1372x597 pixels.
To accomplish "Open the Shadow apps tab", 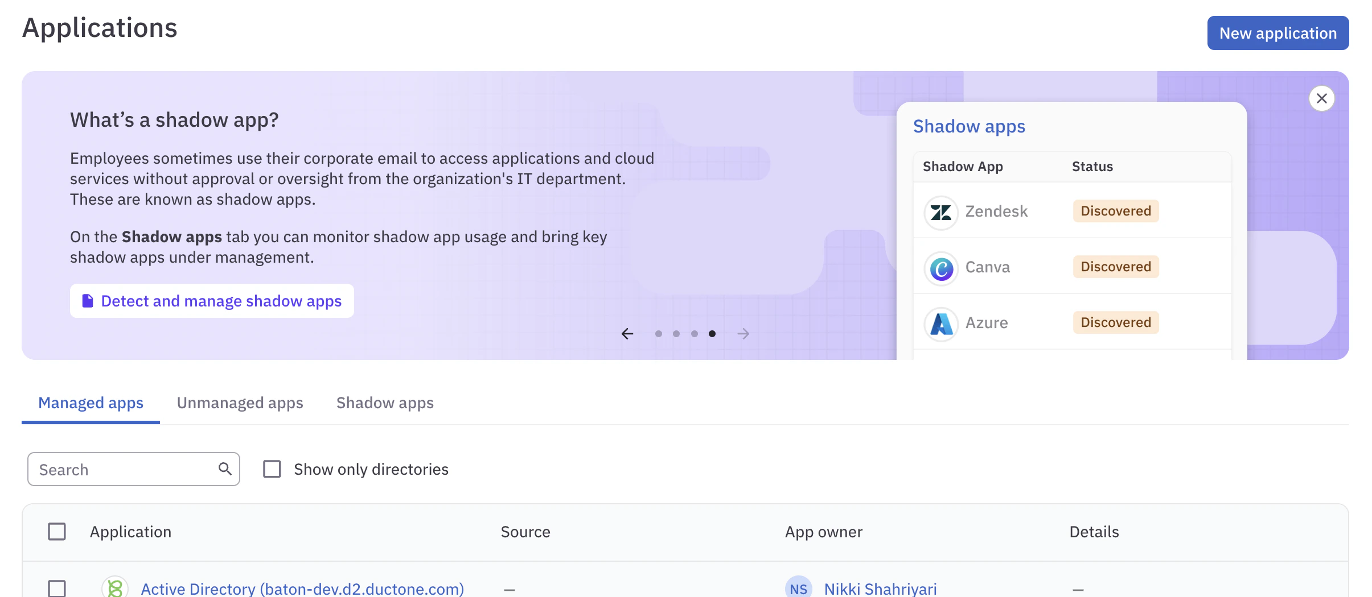I will [x=385, y=403].
